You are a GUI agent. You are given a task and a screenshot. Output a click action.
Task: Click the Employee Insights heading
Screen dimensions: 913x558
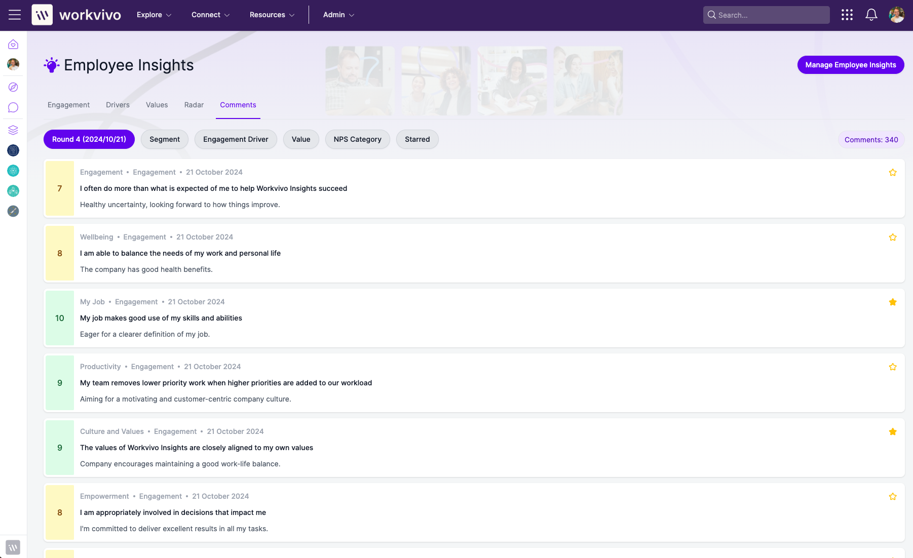tap(129, 65)
